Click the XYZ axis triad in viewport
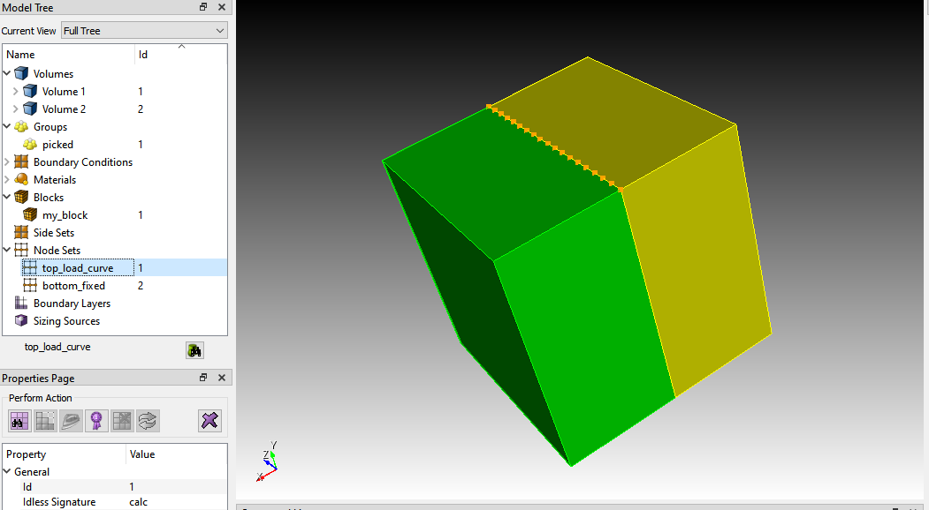929x510 pixels. 268,461
